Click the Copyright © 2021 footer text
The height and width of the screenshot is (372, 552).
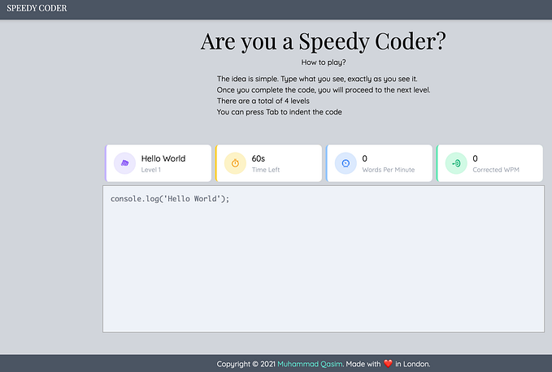point(246,364)
